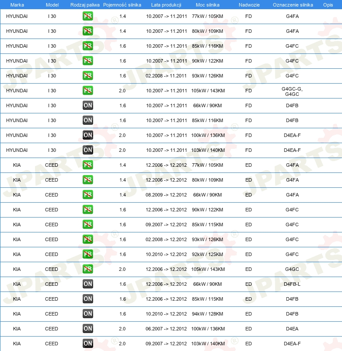Click the 92kW / 125KM power cell
The image size is (342, 351).
coord(207,254)
